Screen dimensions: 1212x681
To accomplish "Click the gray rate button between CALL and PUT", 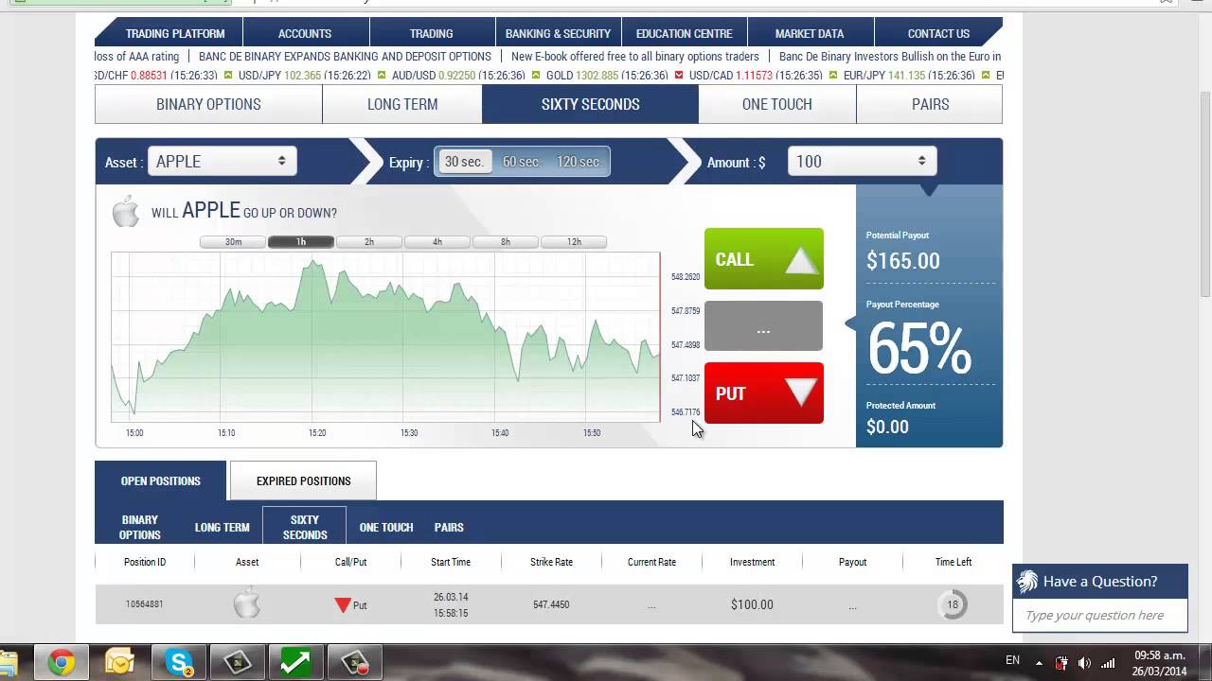I will coord(764,326).
